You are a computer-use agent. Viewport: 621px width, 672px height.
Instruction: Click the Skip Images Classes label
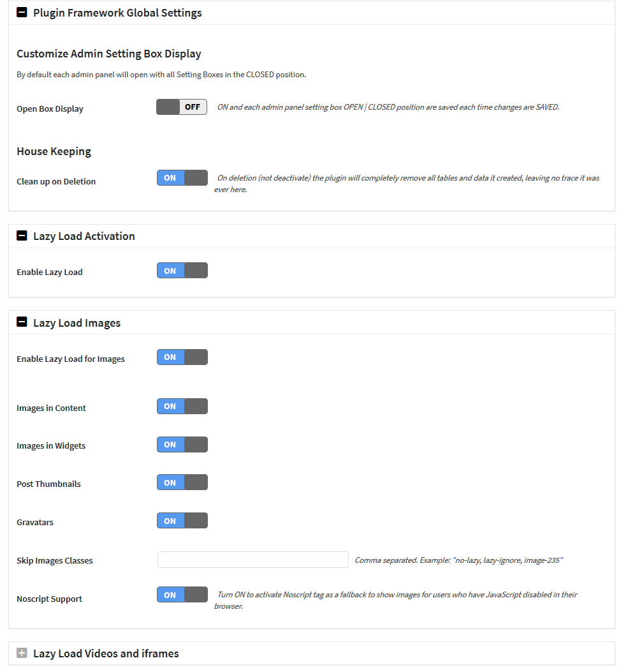pyautogui.click(x=55, y=560)
